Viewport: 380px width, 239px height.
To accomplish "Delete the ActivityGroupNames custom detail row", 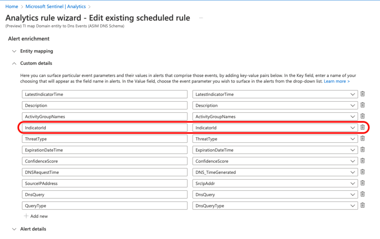I will 363,116.
